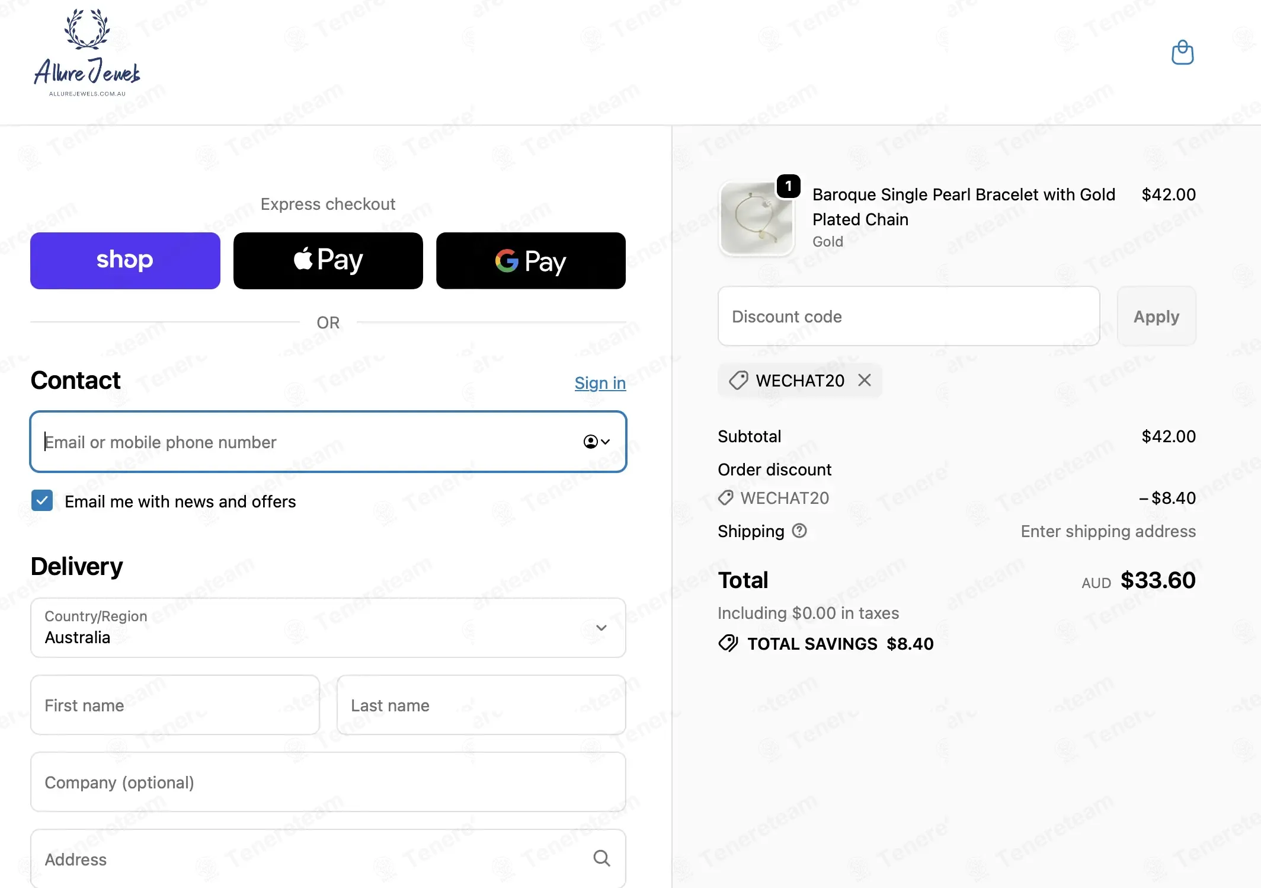Click the TOTAL SAVINGS $8.40 text

pyautogui.click(x=840, y=644)
